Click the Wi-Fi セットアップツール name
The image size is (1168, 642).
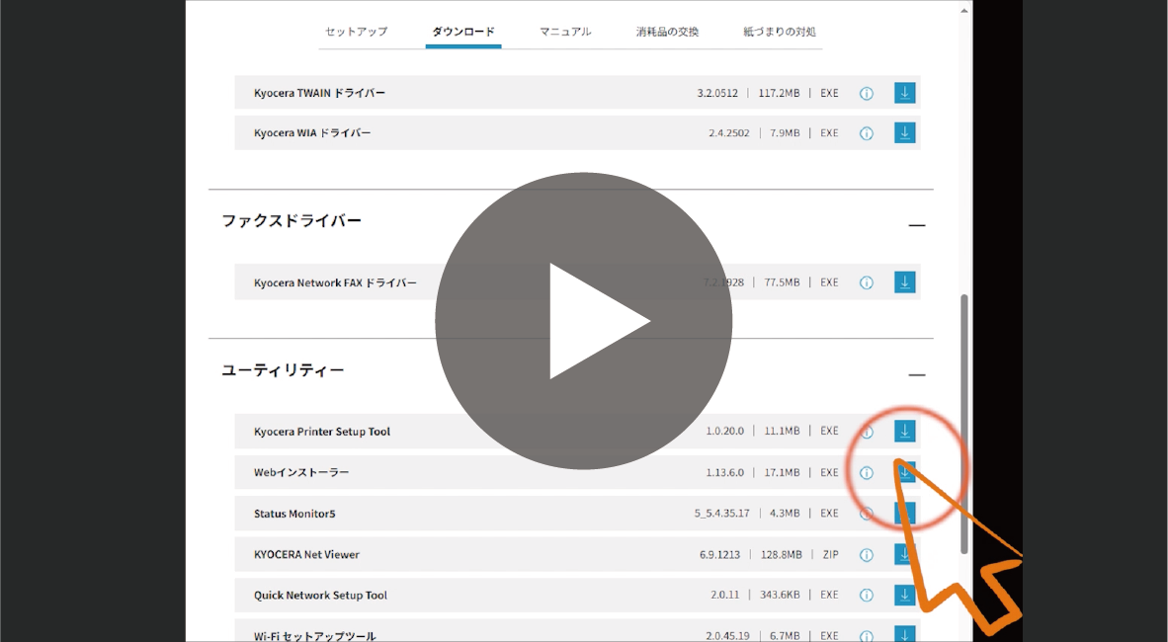point(314,636)
